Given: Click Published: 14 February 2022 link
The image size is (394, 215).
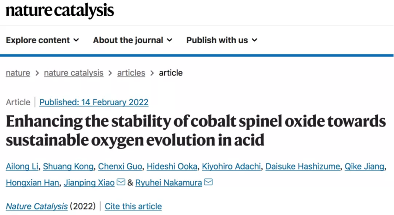Looking at the screenshot, I should click(94, 102).
